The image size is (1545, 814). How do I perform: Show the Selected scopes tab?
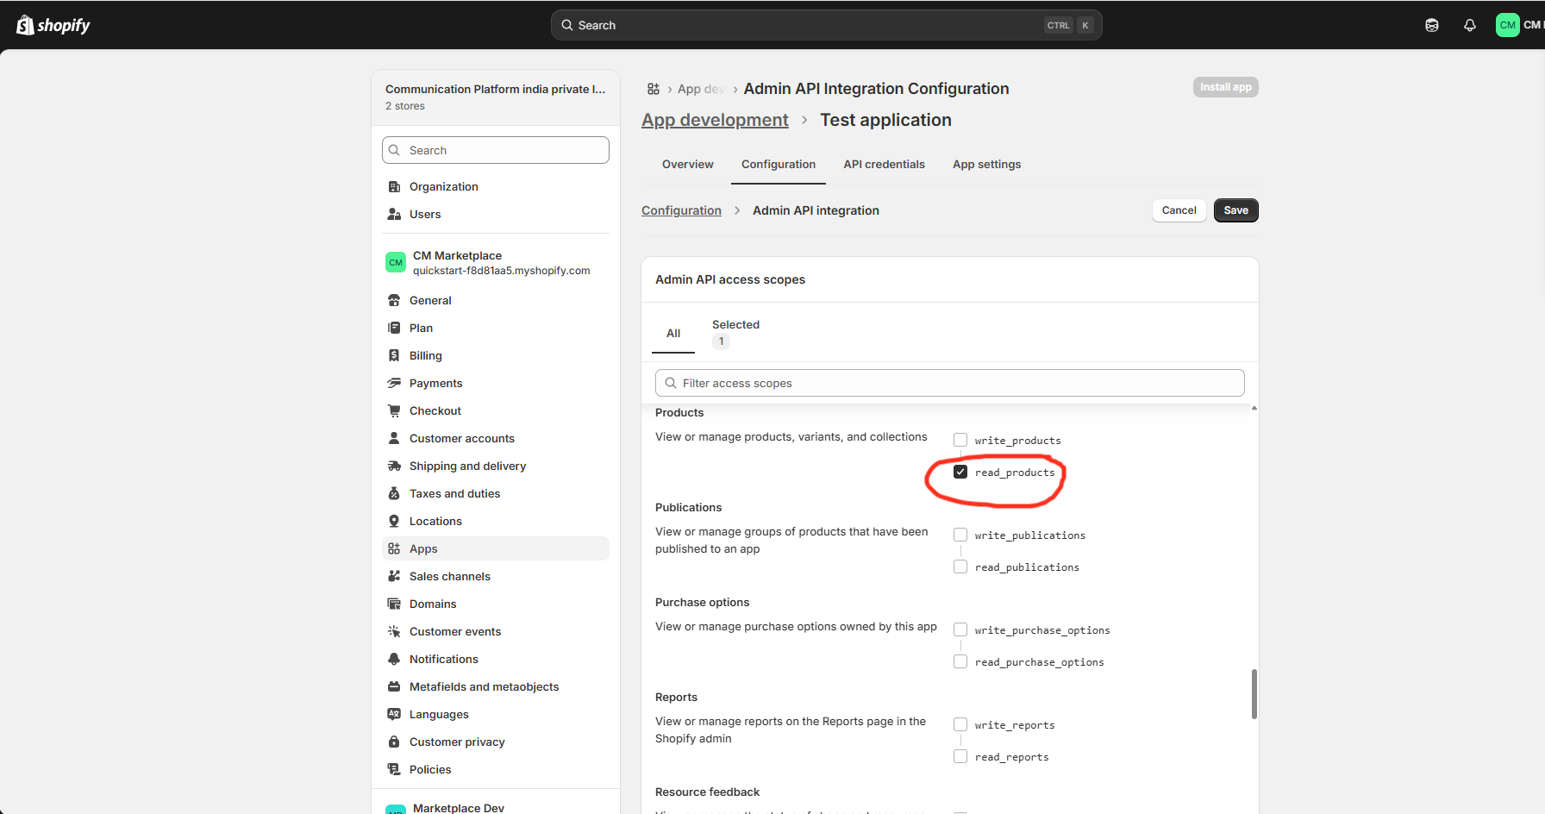point(735,333)
